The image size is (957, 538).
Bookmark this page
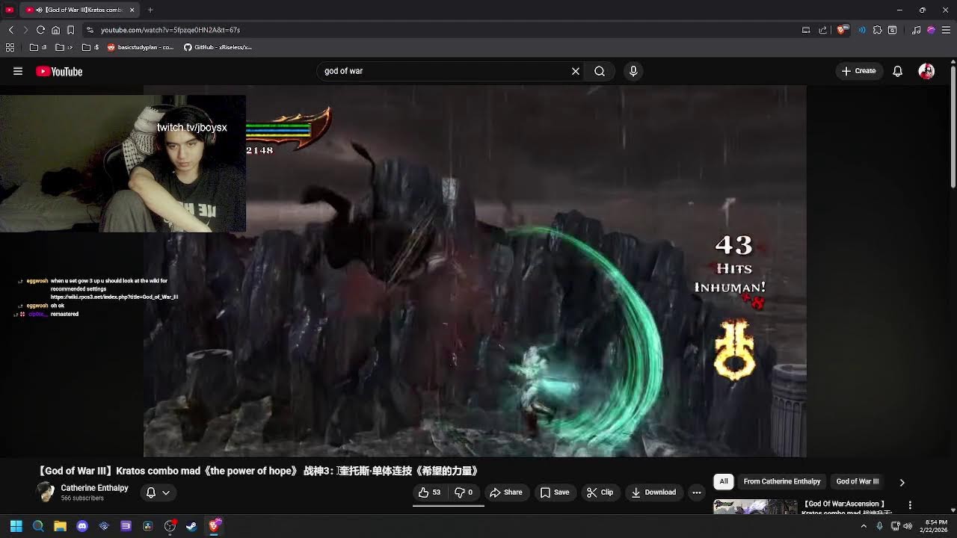tap(70, 30)
